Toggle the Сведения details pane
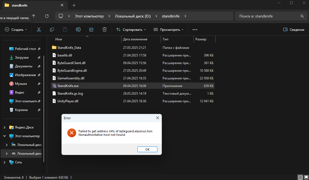Viewport: 309px width, 180px height. (294, 30)
